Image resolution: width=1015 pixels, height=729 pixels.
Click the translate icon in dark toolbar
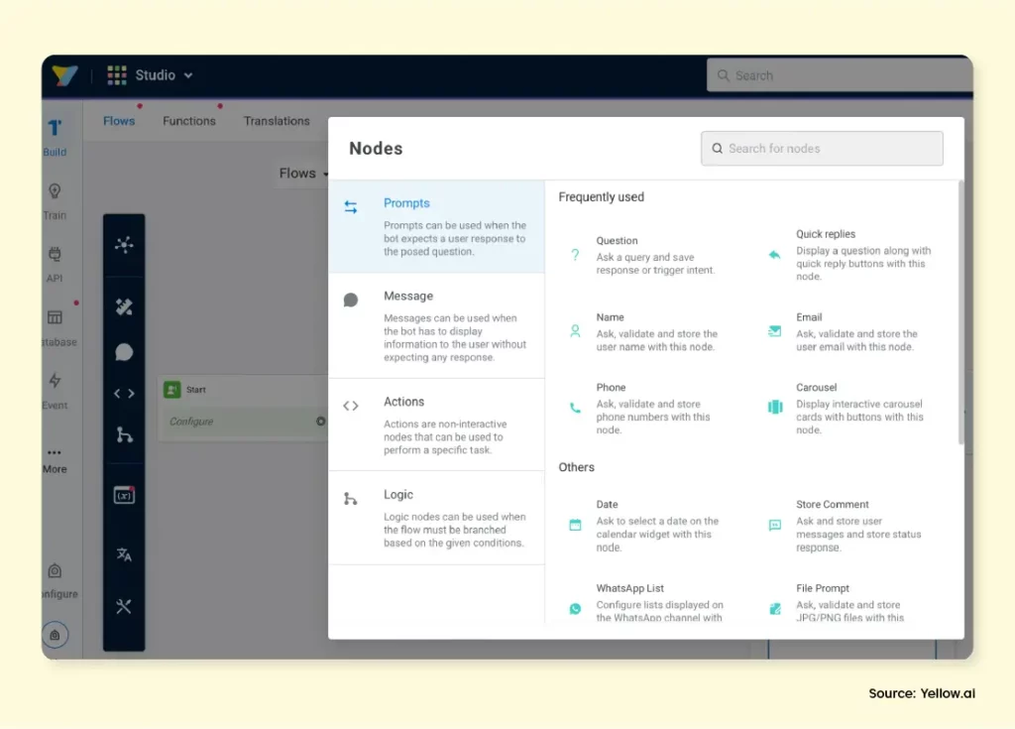coord(124,554)
